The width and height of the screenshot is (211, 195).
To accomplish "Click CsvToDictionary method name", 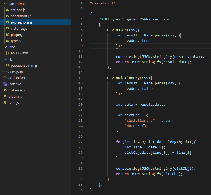I will coord(123,78).
